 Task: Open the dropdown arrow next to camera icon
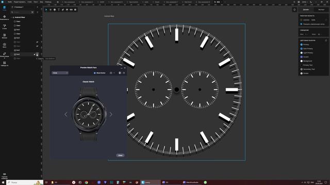pos(114,73)
